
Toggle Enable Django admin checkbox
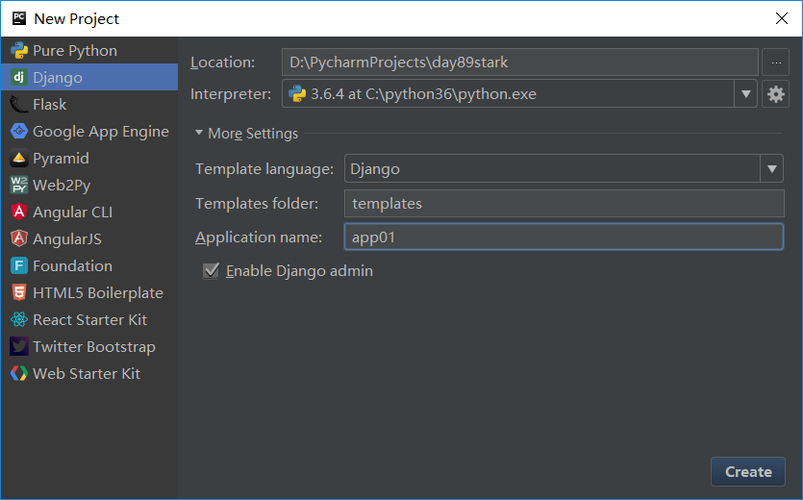[211, 270]
